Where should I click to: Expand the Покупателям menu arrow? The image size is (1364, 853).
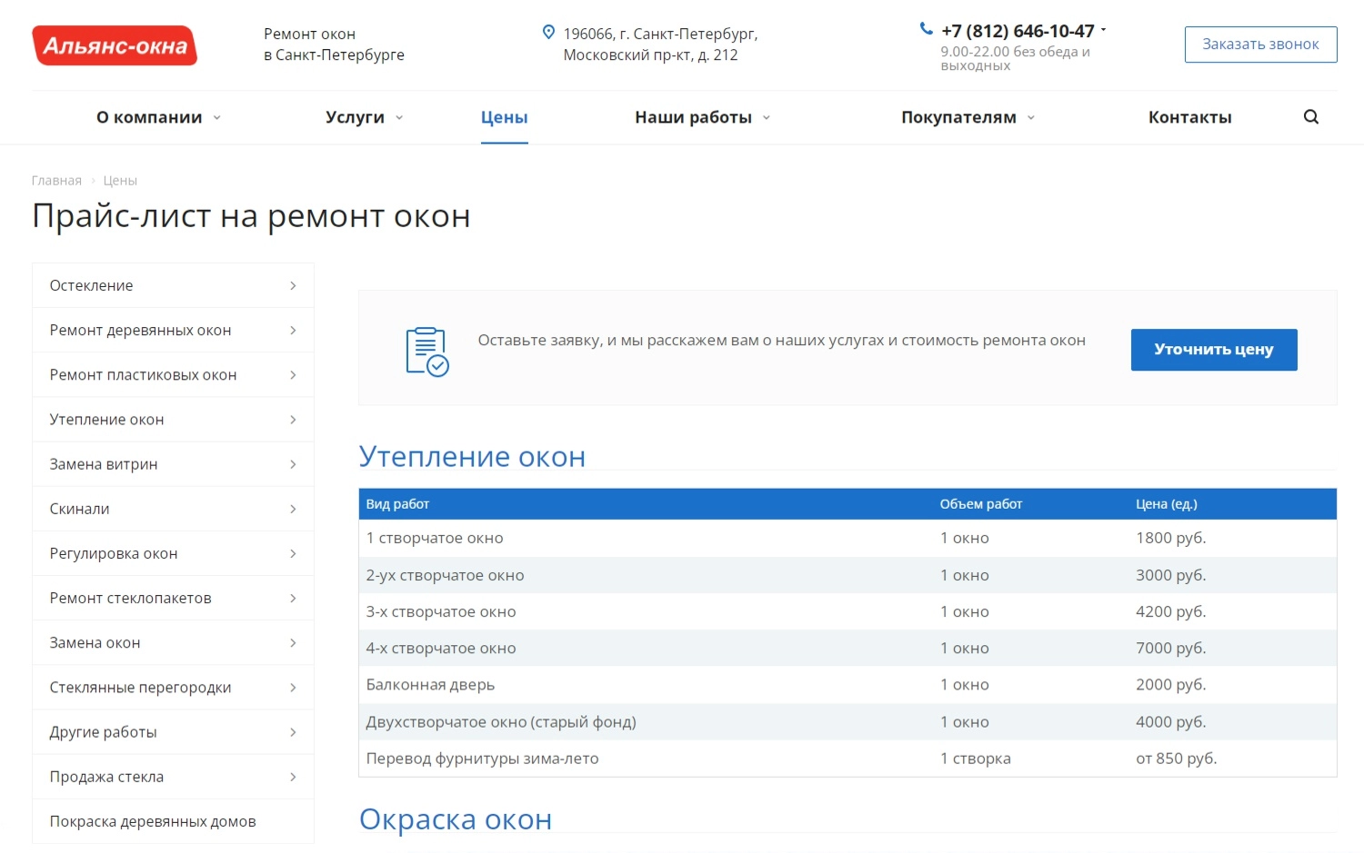point(1031,117)
